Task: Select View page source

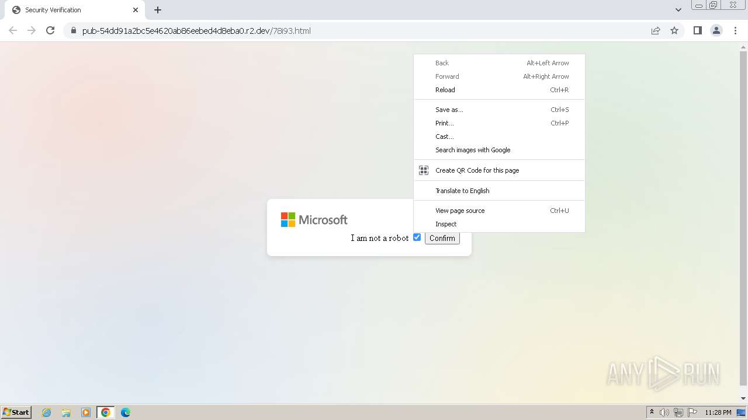Action: [x=499, y=211]
